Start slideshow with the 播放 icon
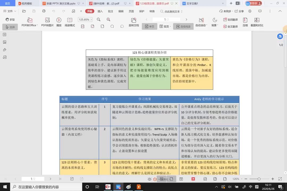 [x=59, y=20]
